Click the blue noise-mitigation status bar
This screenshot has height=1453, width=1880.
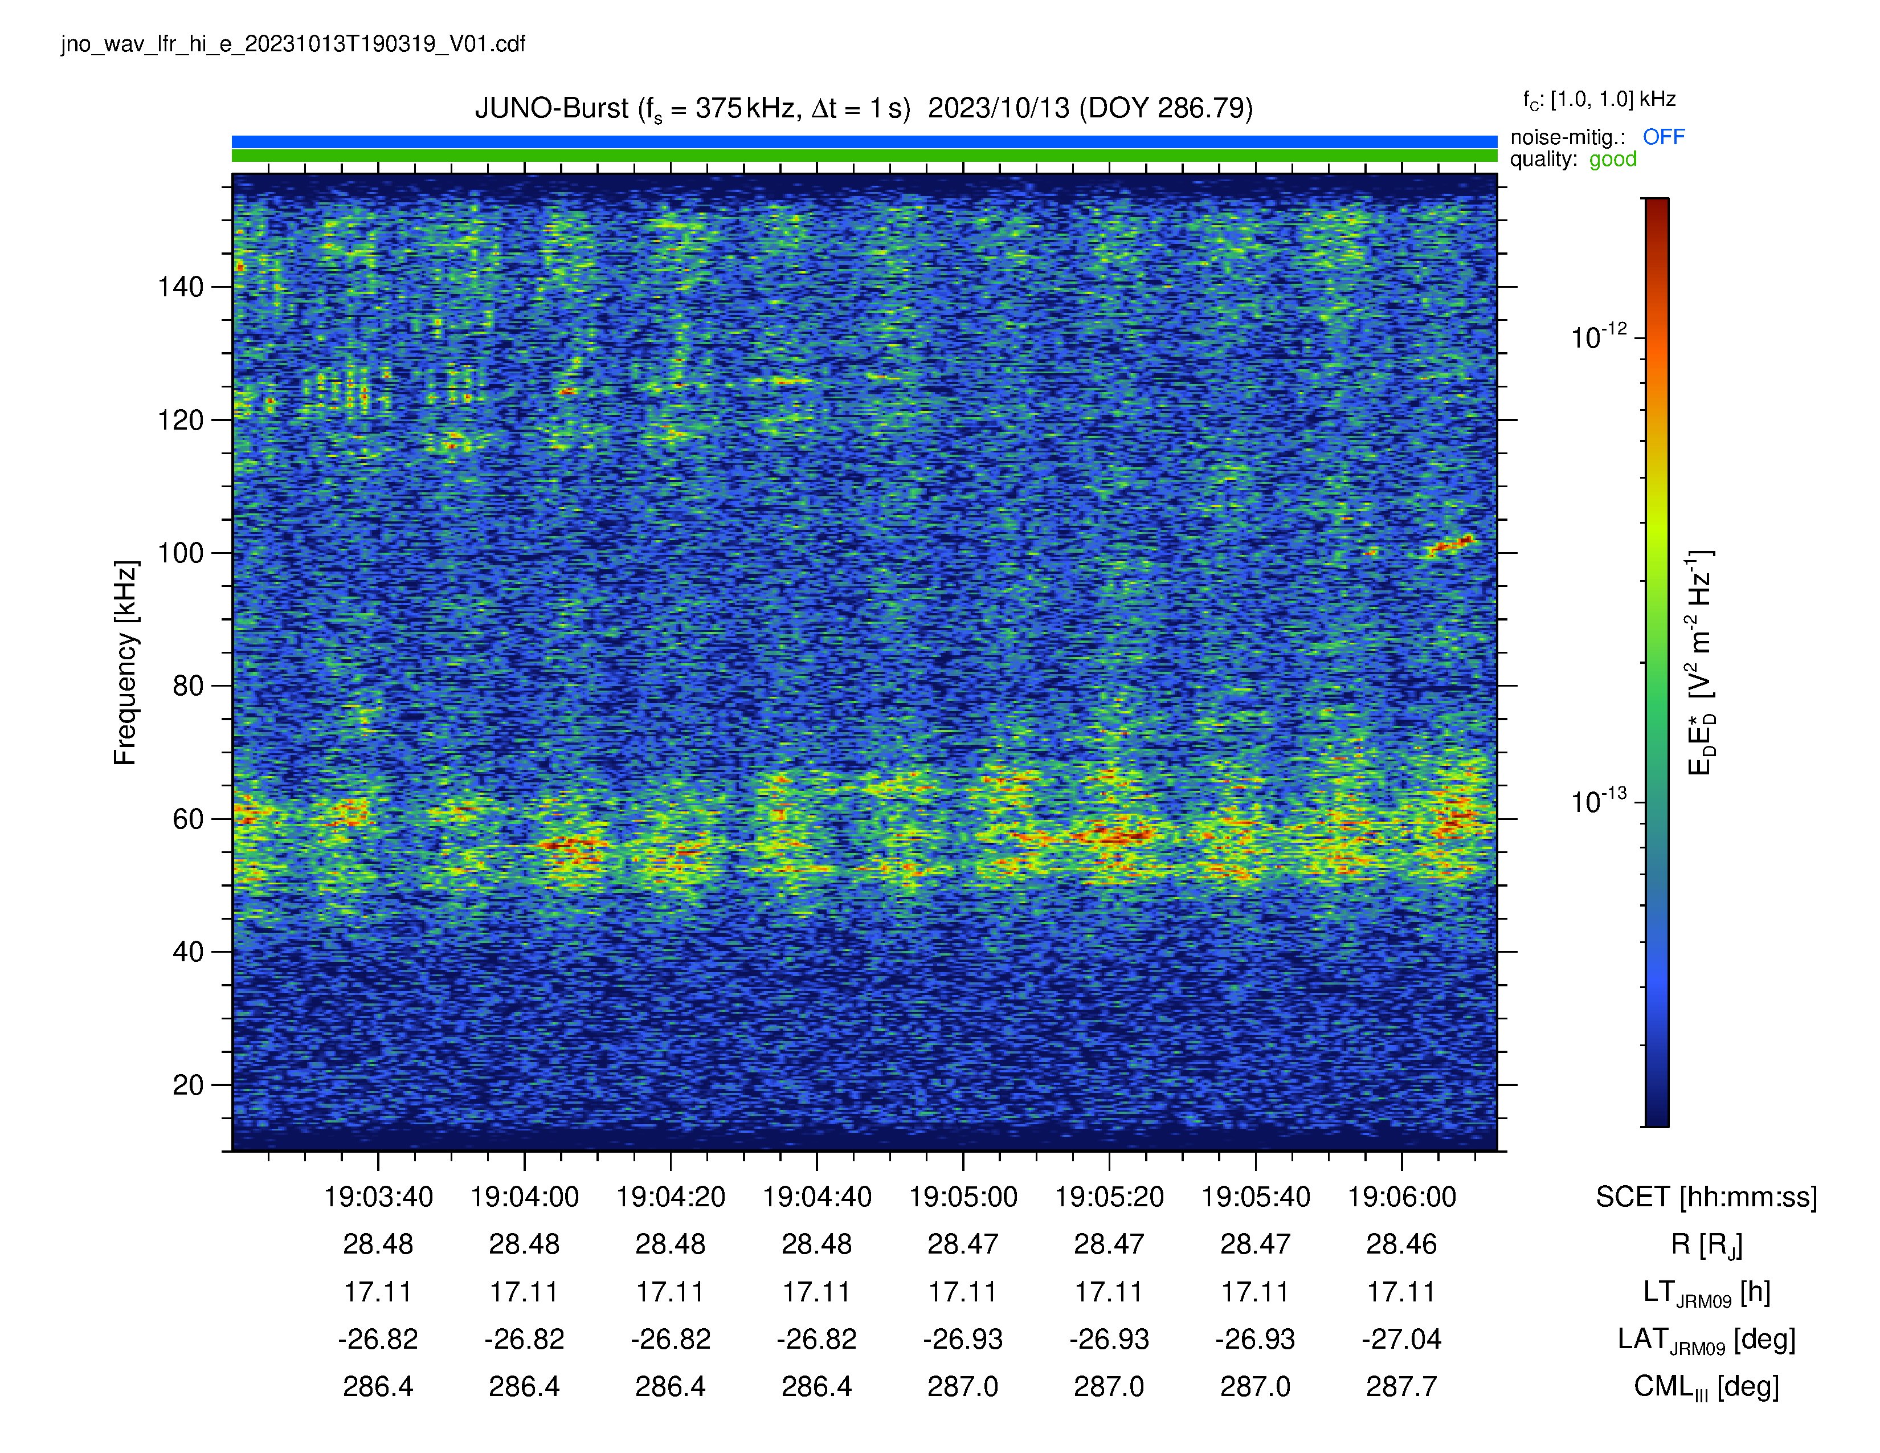click(864, 142)
